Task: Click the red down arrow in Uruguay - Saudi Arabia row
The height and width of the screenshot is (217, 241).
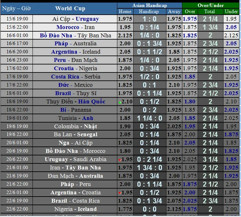Action: 120,160
